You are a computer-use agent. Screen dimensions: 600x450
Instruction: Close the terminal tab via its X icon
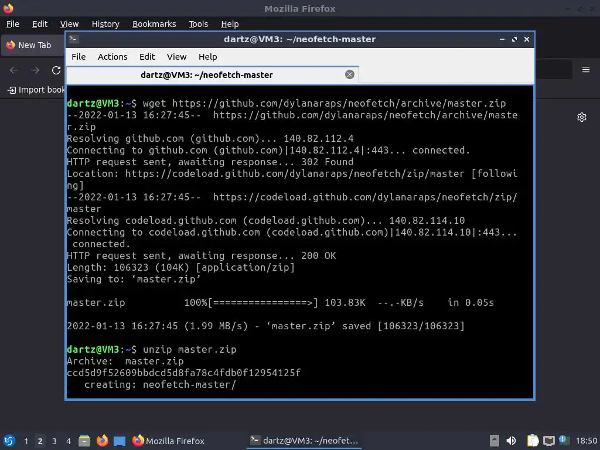[349, 74]
